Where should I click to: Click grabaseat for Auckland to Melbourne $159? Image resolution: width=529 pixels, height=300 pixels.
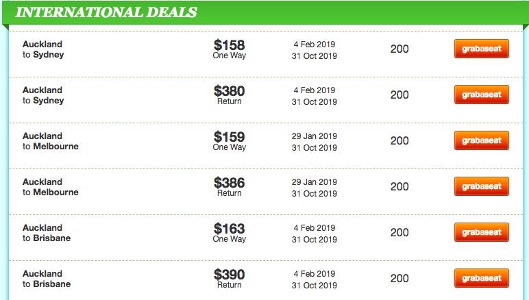tap(482, 140)
